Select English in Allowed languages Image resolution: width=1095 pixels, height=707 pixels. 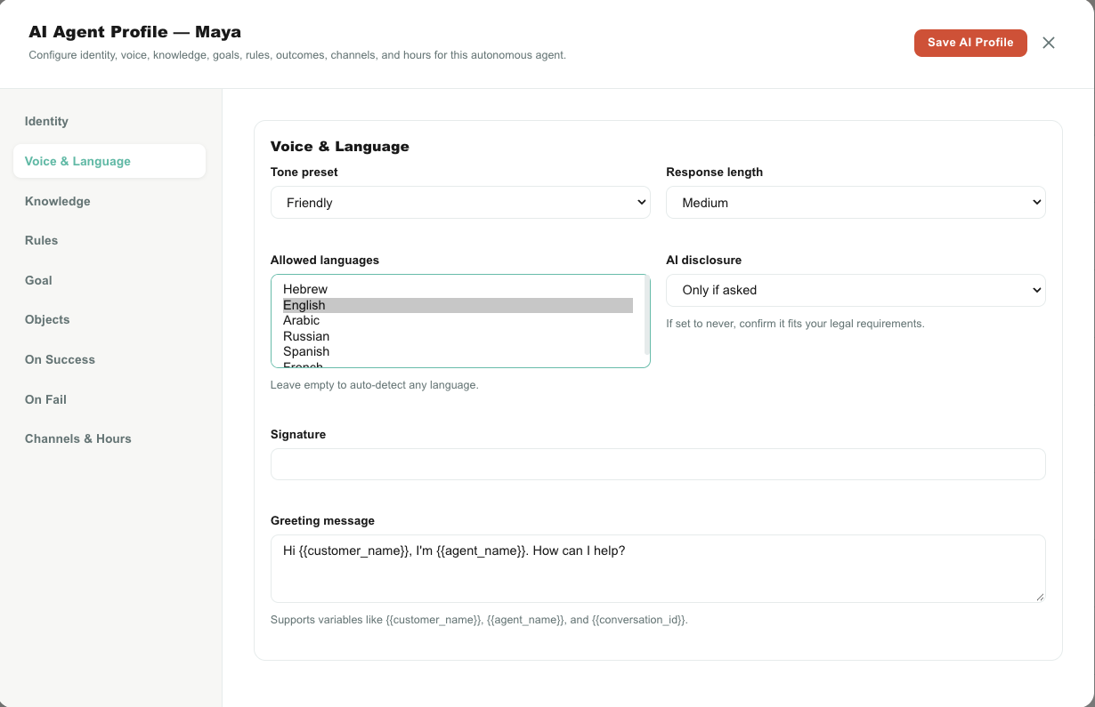(458, 305)
